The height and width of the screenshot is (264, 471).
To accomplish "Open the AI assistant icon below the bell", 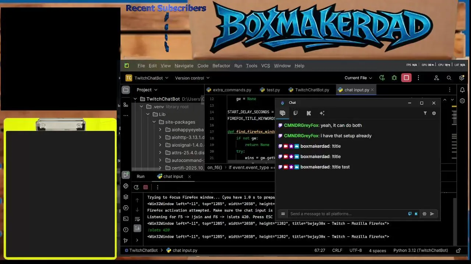I will click(x=463, y=101).
